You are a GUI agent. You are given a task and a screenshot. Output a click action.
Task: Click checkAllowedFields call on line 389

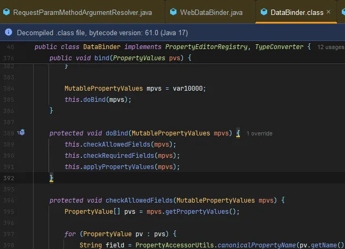pos(117,144)
